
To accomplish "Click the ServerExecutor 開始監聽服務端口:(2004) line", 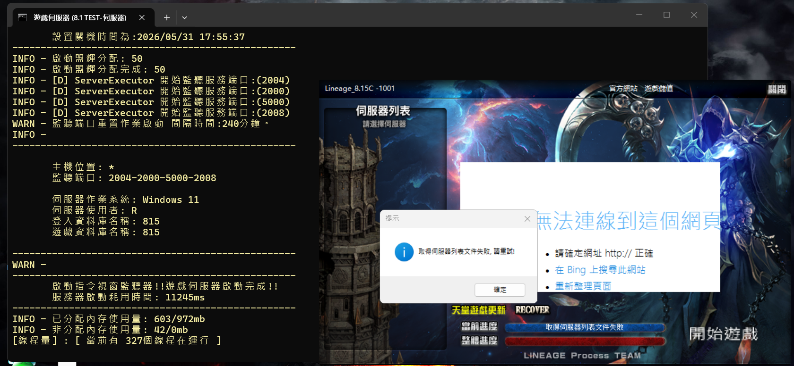I will [x=151, y=80].
